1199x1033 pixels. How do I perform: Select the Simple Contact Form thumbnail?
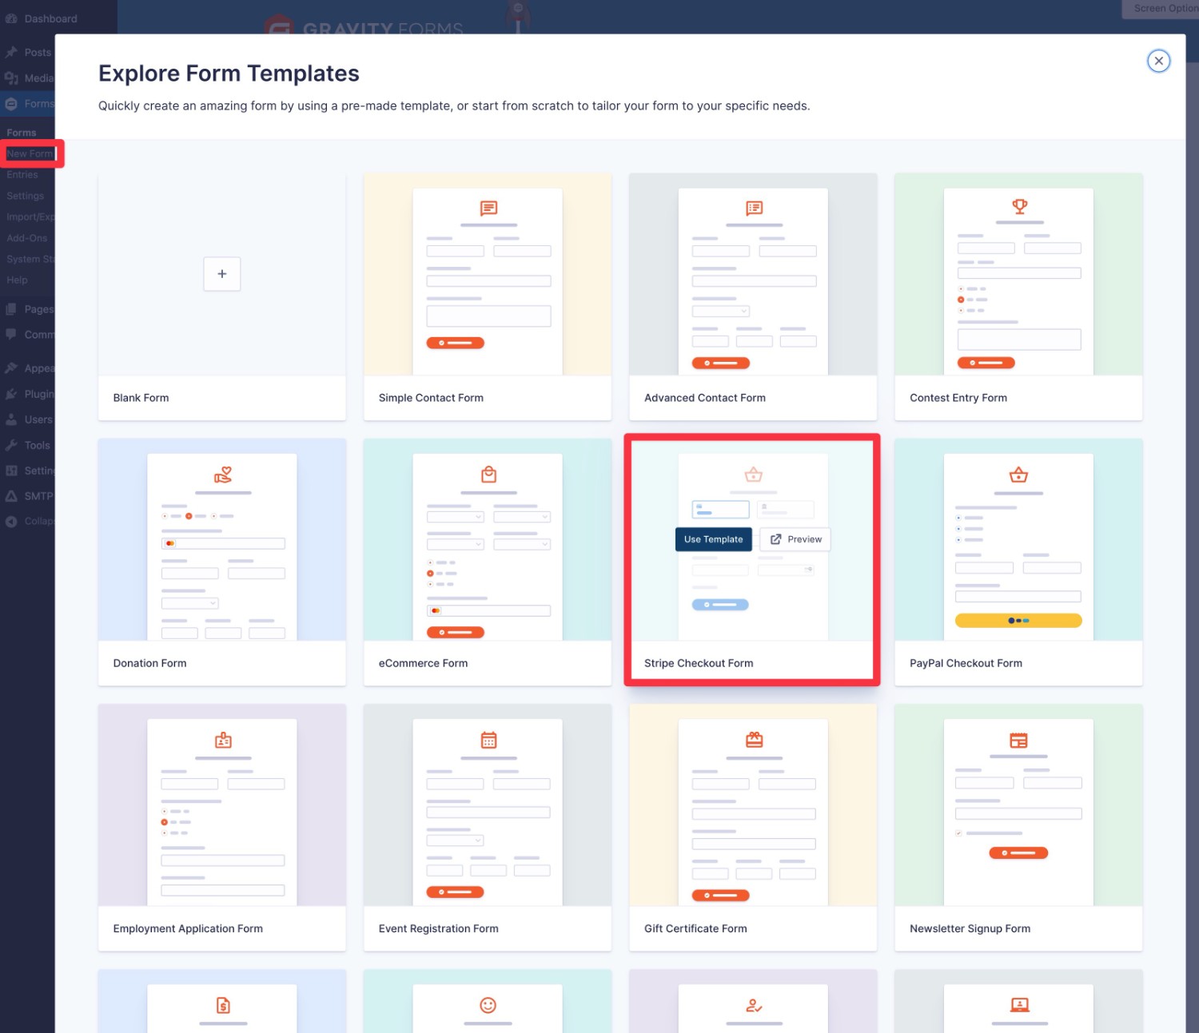[488, 275]
